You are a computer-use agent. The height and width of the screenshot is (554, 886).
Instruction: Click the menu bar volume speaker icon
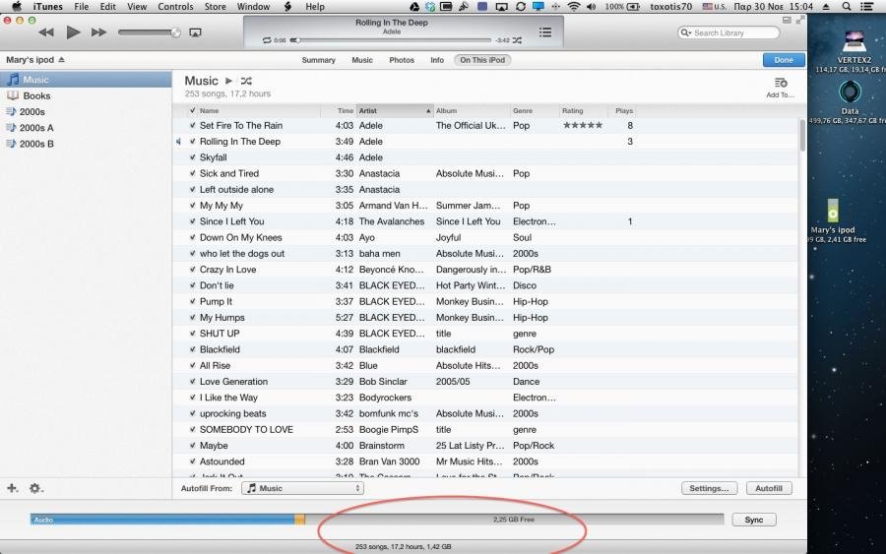pyautogui.click(x=591, y=7)
